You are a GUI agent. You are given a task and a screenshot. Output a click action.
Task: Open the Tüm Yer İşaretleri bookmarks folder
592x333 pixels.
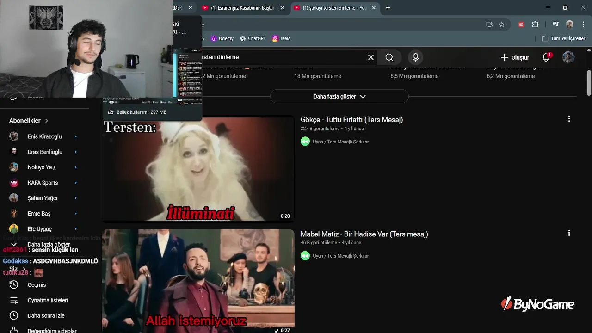[564, 38]
